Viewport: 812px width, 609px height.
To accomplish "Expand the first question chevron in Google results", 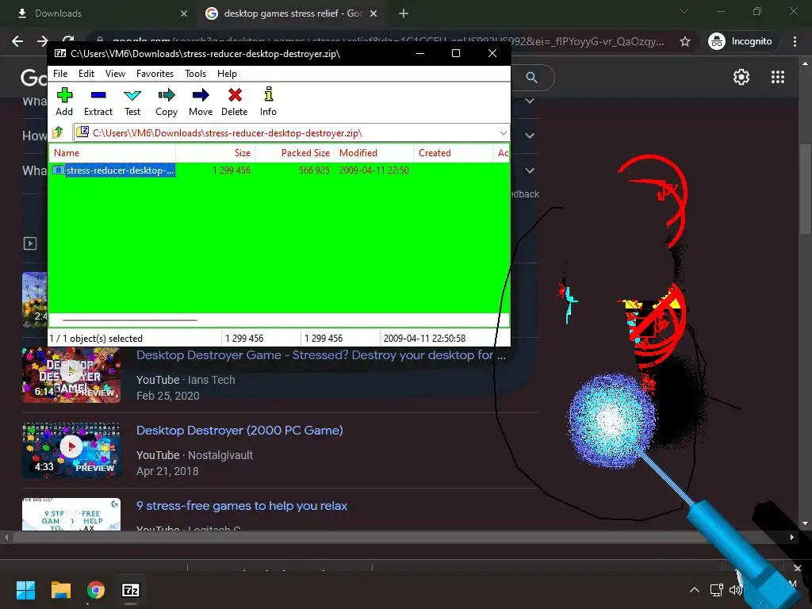I will click(529, 101).
